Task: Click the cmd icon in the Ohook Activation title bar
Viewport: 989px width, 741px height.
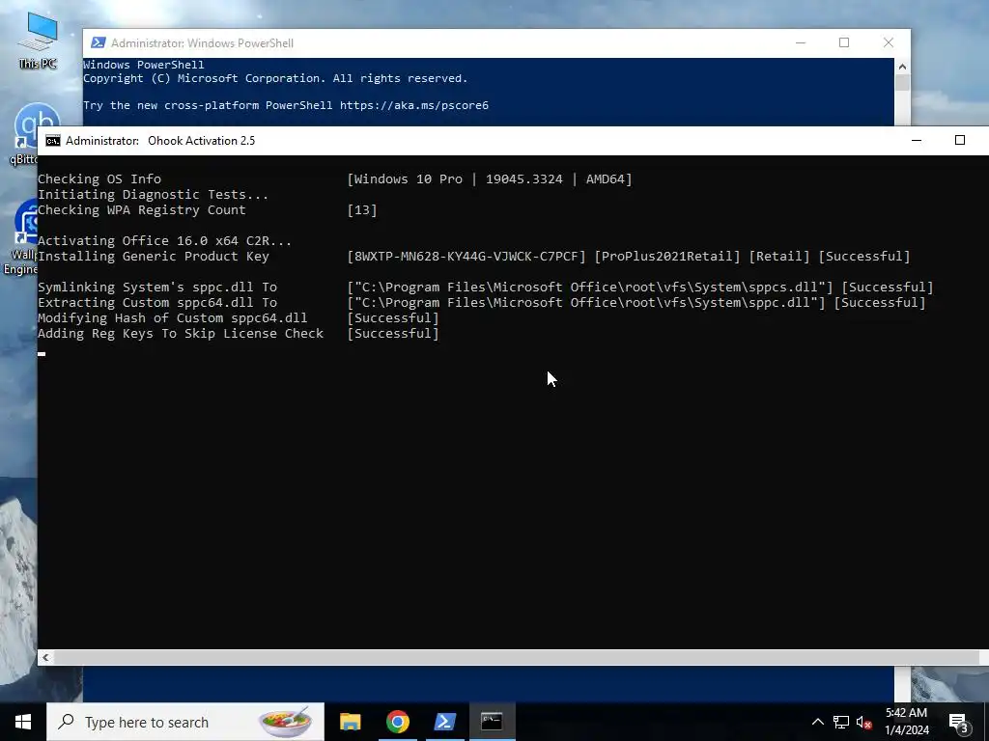Action: (x=53, y=141)
